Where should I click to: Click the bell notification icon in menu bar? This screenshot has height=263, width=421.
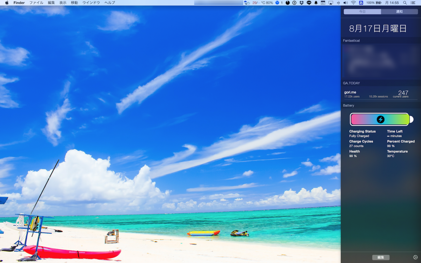click(x=316, y=2)
